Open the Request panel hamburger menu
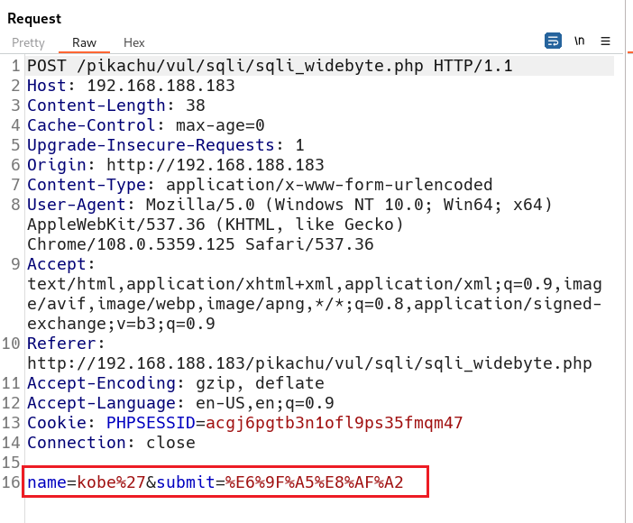The height and width of the screenshot is (523, 633). tap(605, 41)
